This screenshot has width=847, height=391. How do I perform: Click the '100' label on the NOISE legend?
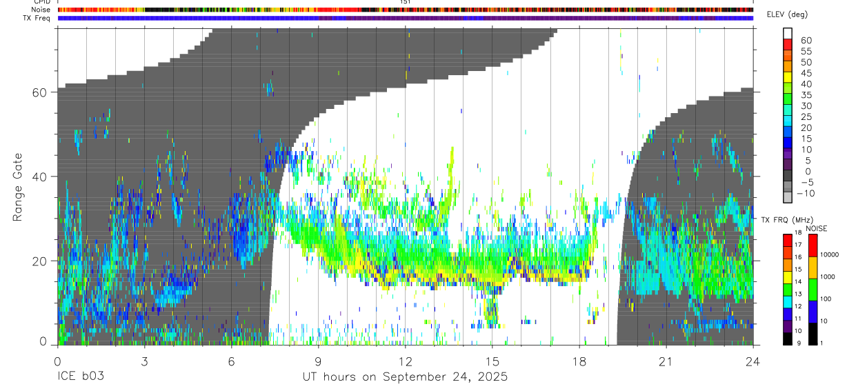point(826,299)
